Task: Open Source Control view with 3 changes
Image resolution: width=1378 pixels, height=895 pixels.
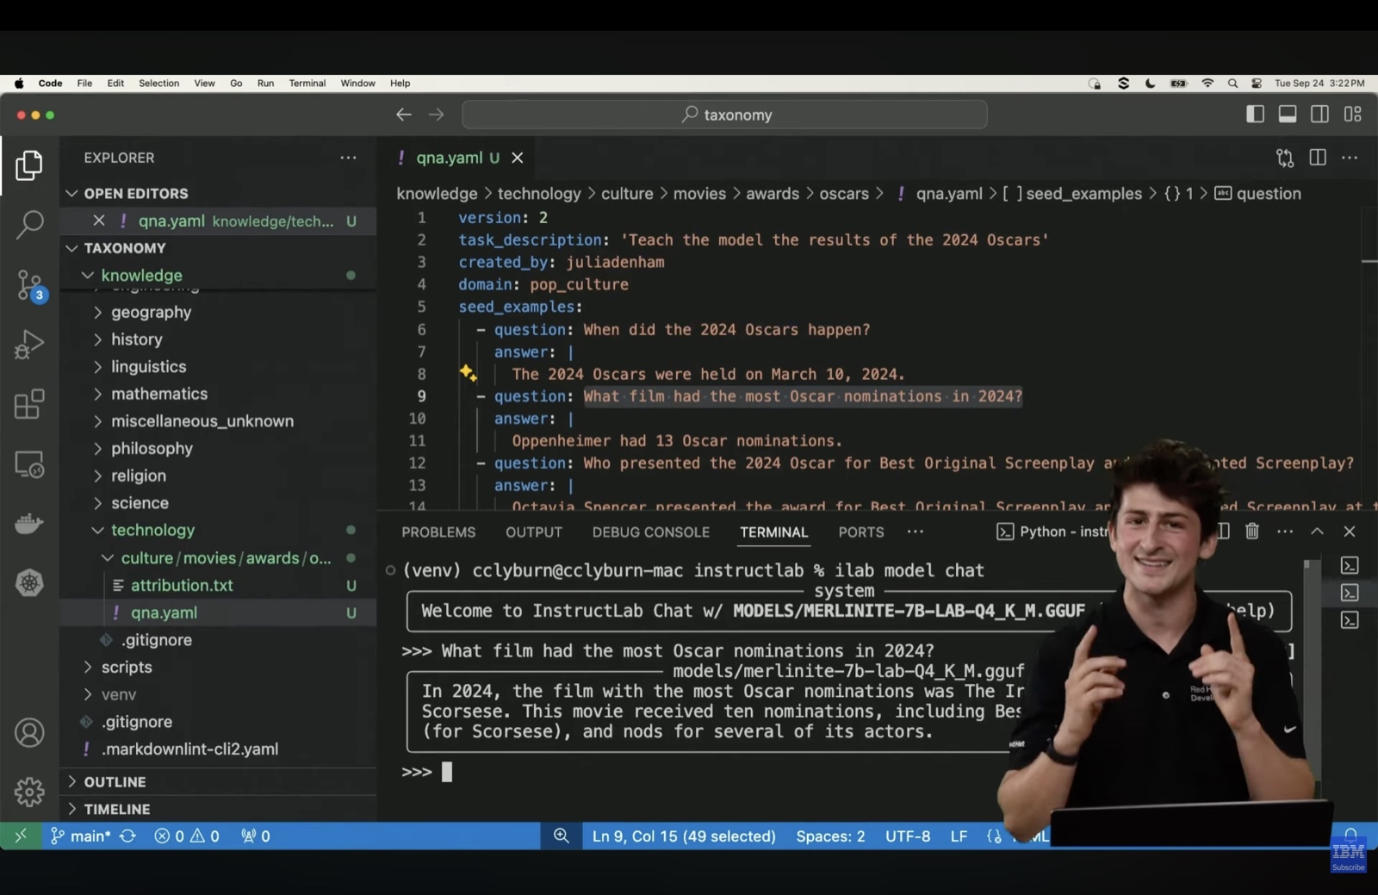Action: click(29, 284)
